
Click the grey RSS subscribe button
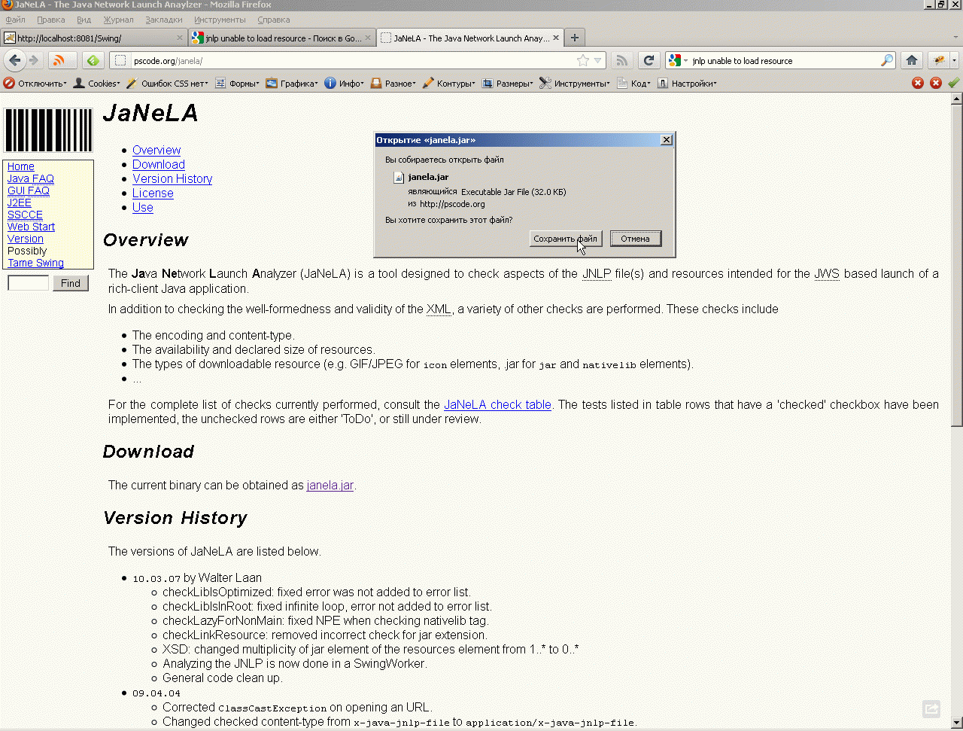coord(621,60)
